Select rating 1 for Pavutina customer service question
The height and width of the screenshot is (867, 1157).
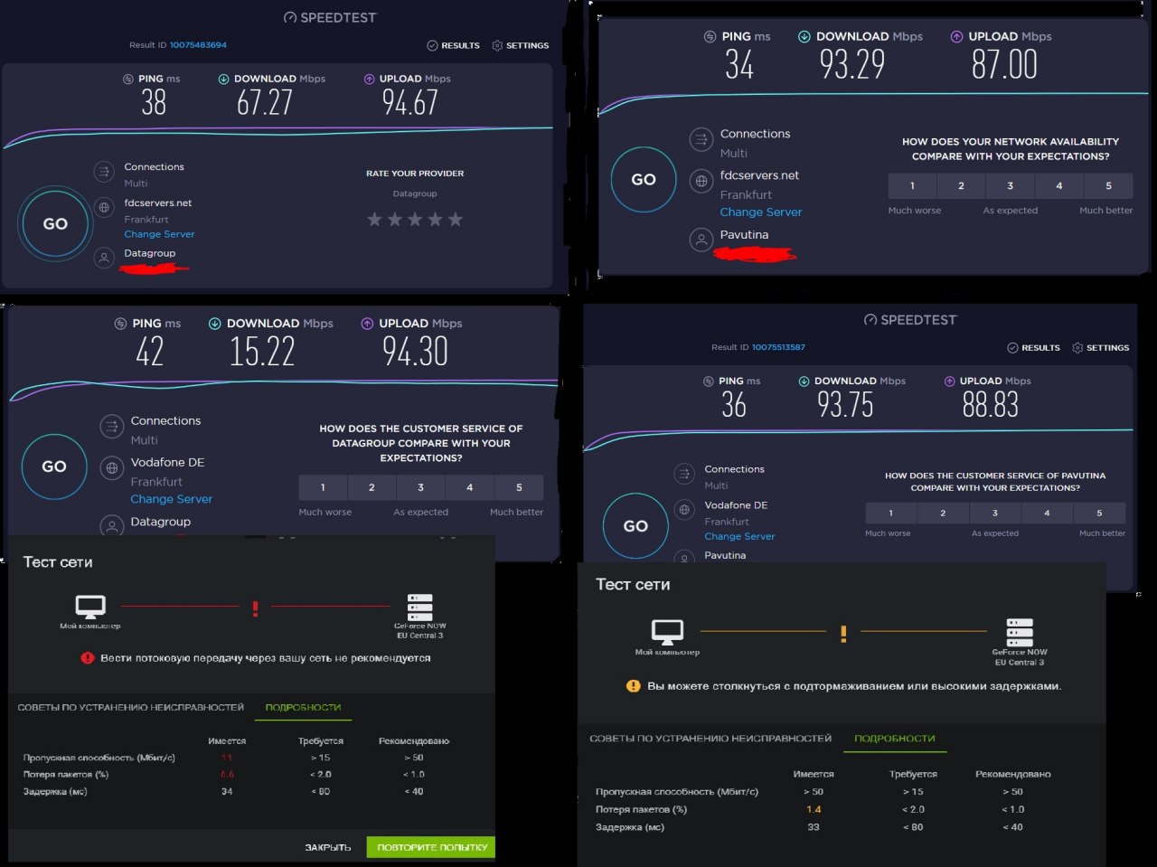click(x=890, y=513)
